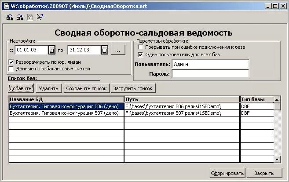Click the application icon in the title bar
This screenshot has height=182, width=289.
(7, 6)
